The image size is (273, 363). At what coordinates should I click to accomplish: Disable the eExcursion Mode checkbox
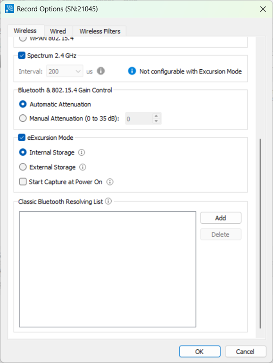tap(22, 137)
